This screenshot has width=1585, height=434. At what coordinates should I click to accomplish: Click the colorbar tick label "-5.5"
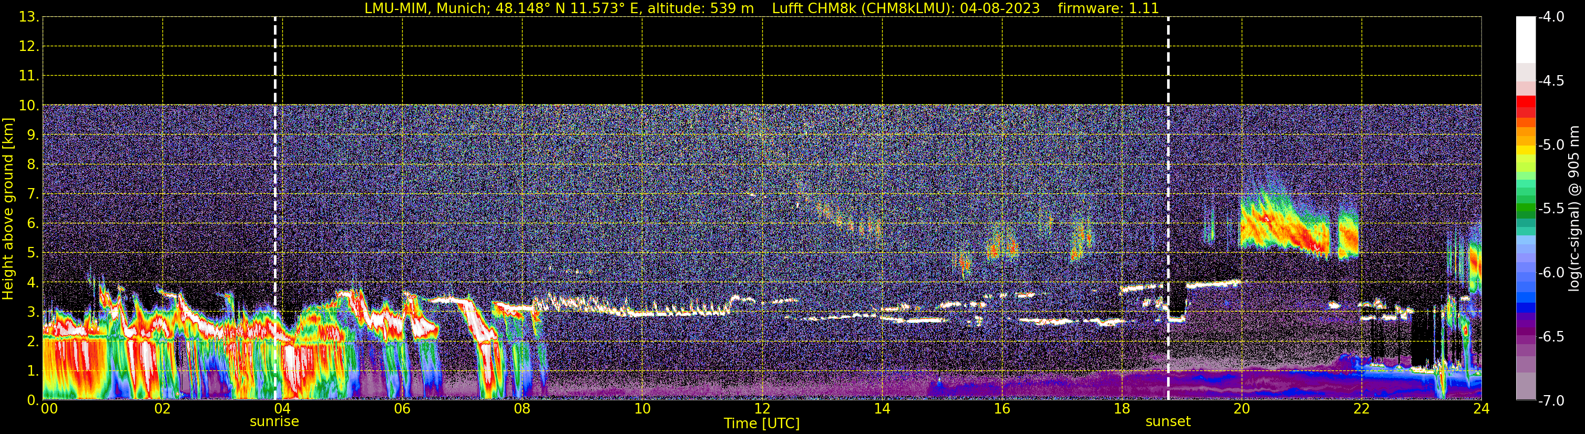pyautogui.click(x=1550, y=209)
